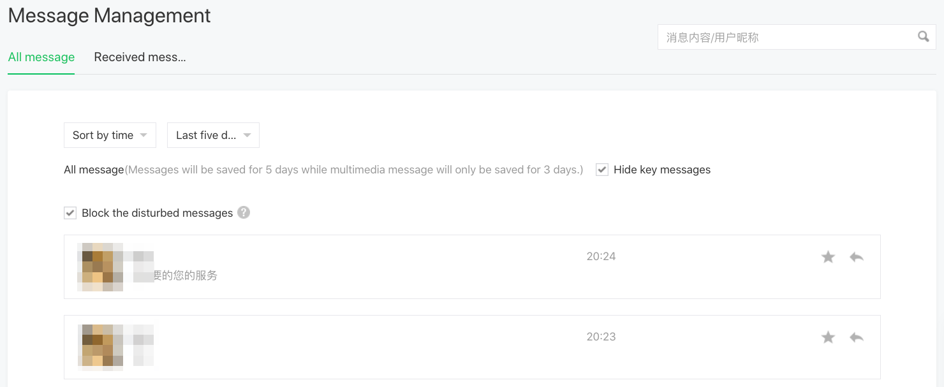The width and height of the screenshot is (944, 387).
Task: Reply to the 20:23 message
Action: (x=857, y=337)
